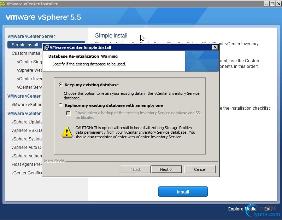Open Host Agent Pre-Upgrade Checker item
Screen dimensions: 282x220
[x=27, y=164]
